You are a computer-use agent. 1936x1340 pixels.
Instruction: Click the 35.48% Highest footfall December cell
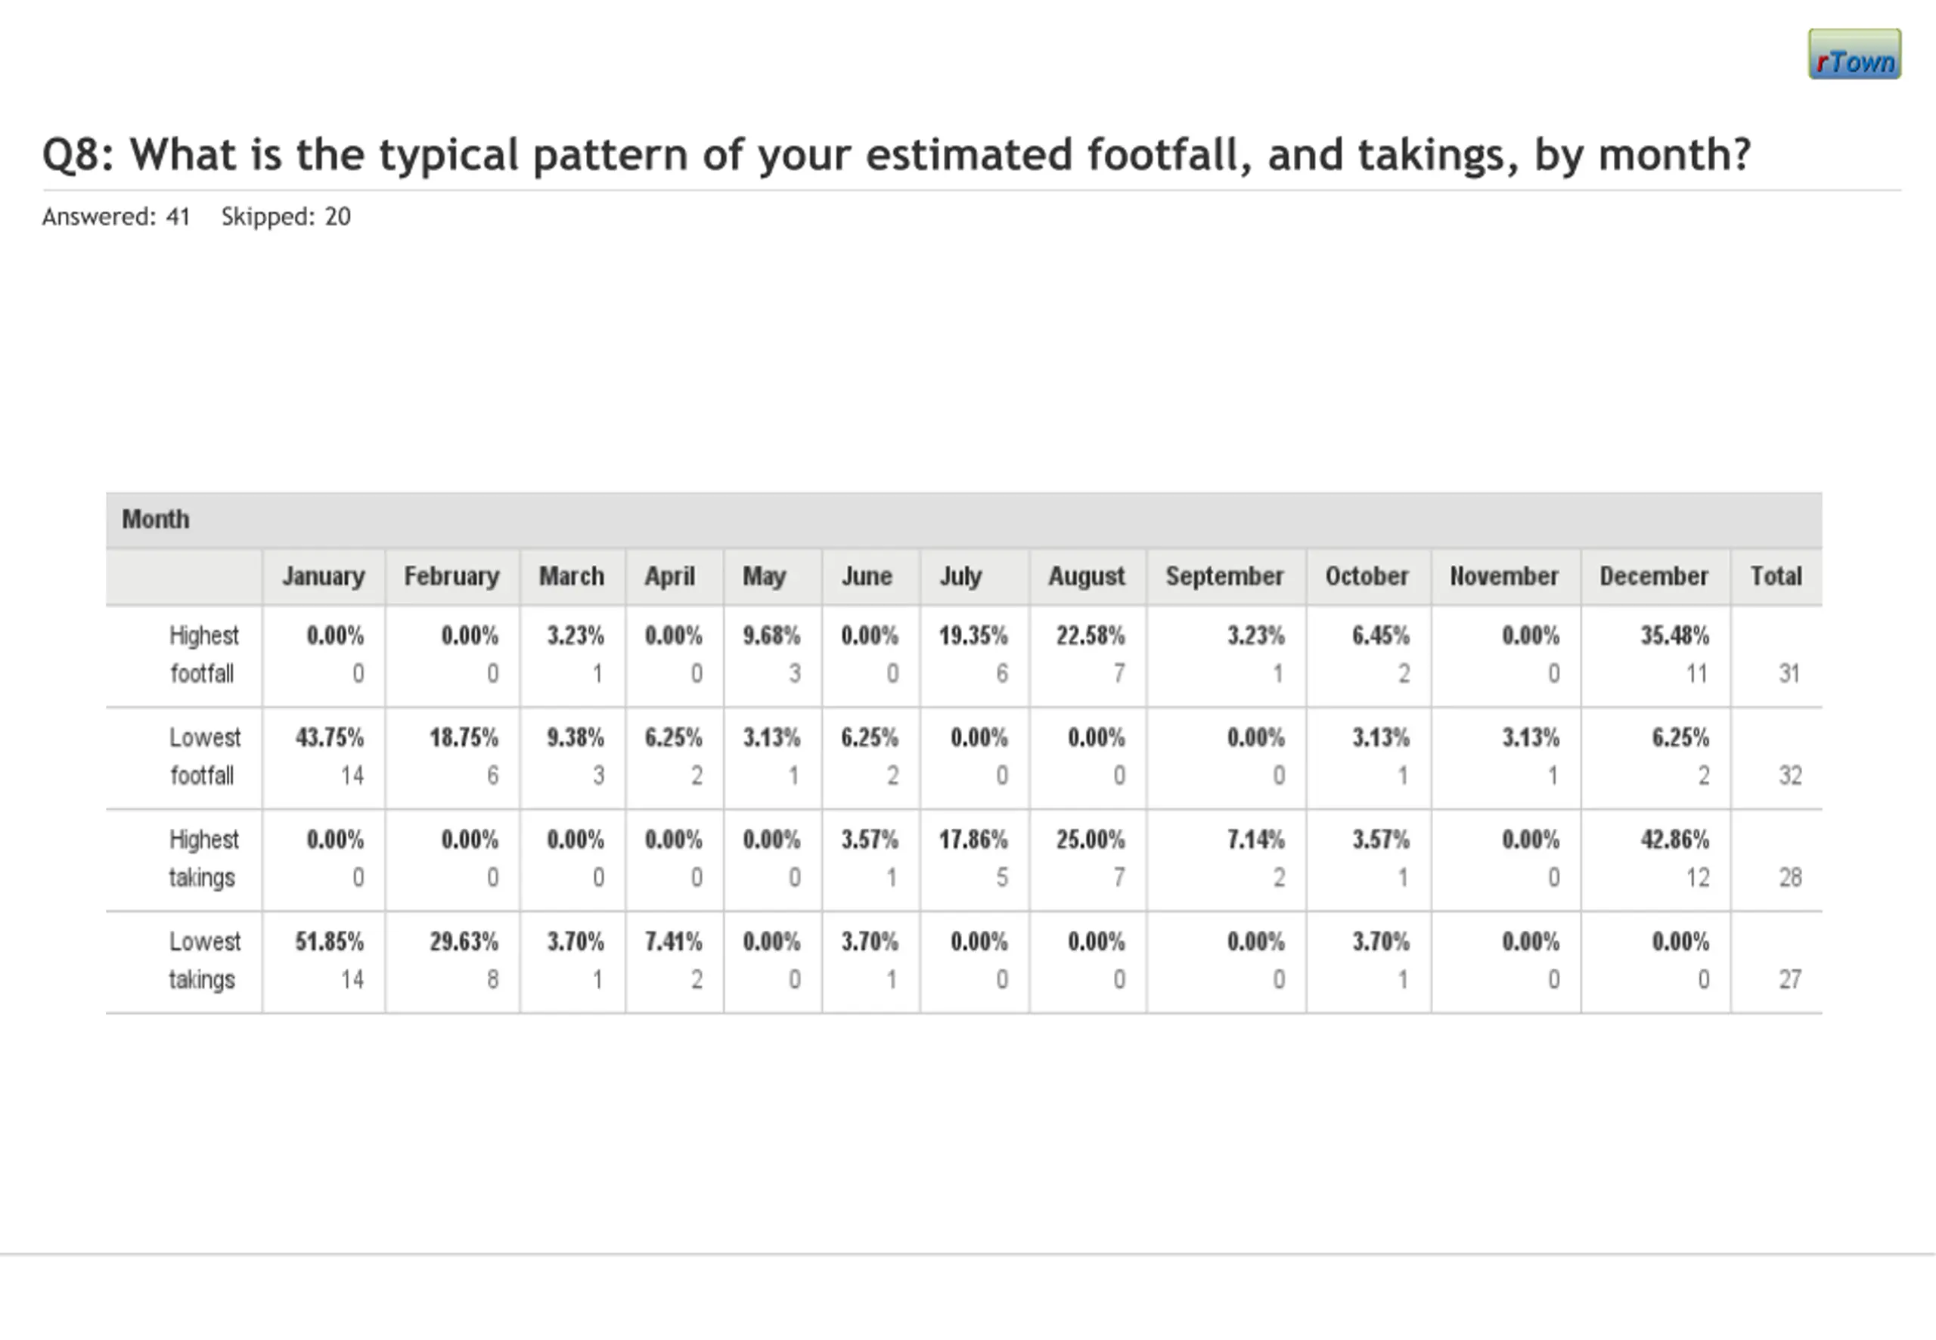(1674, 637)
